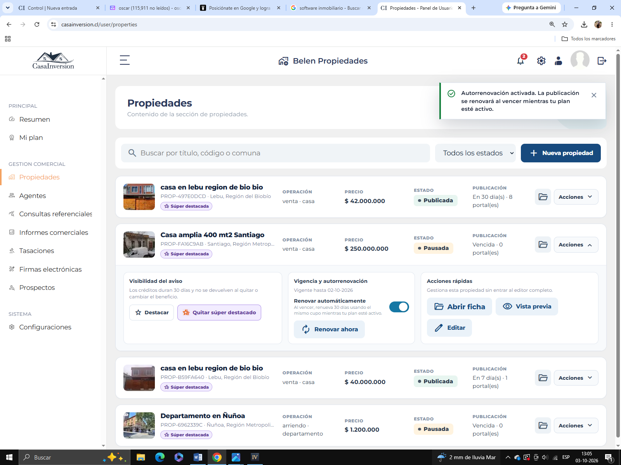Click the Casa amplia 400 mt2 thumbnail
Image resolution: width=621 pixels, height=465 pixels.
tap(139, 245)
